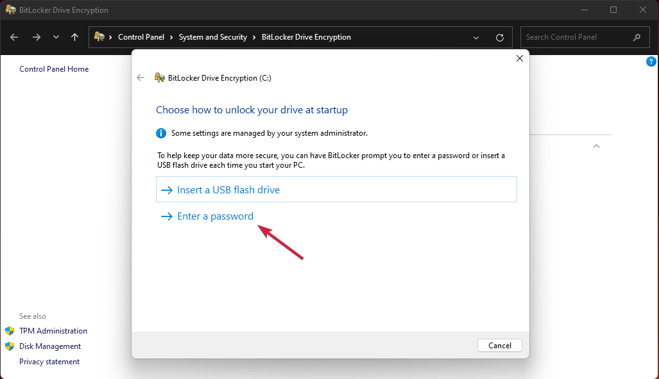Open the Privacy statement link

[x=49, y=361]
